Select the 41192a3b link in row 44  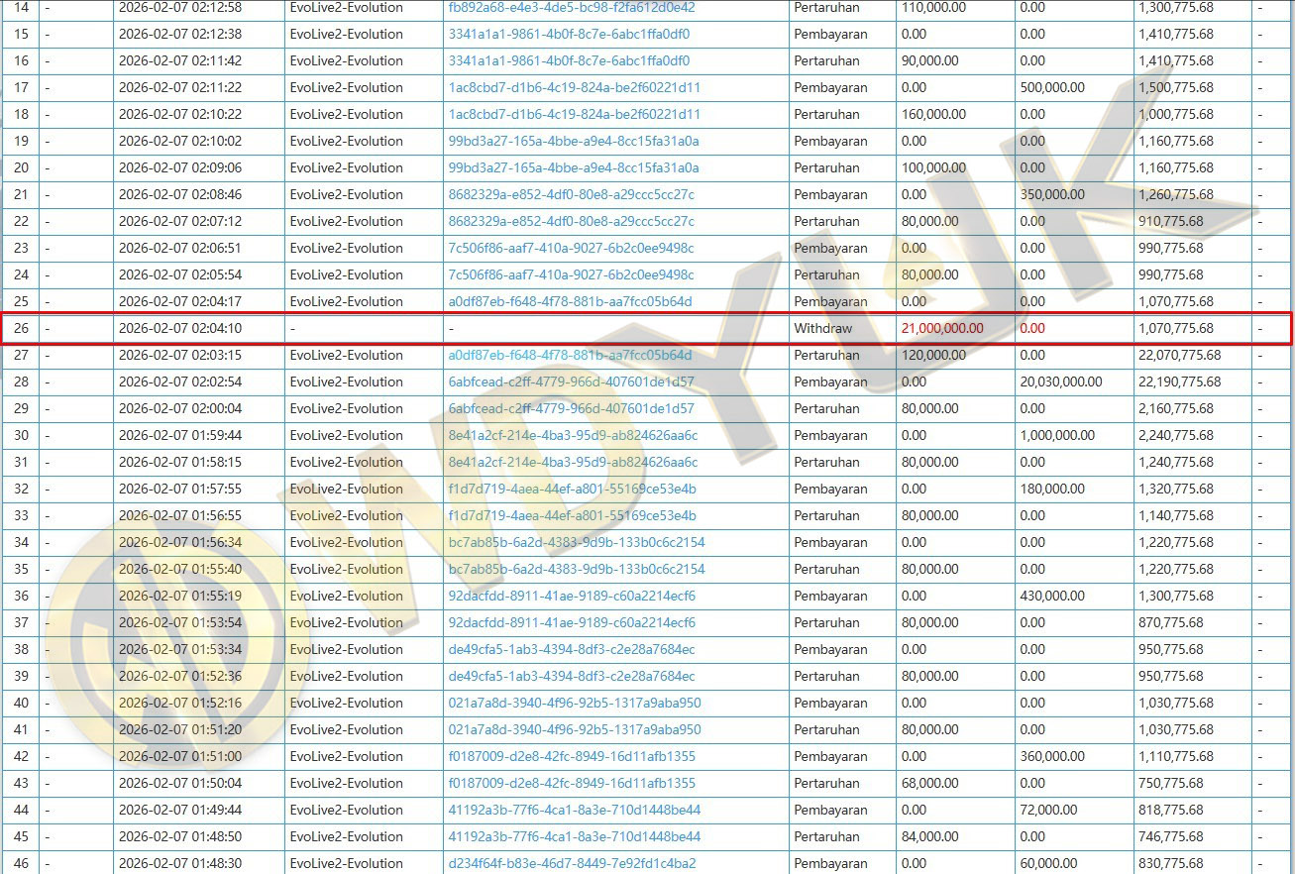[574, 811]
